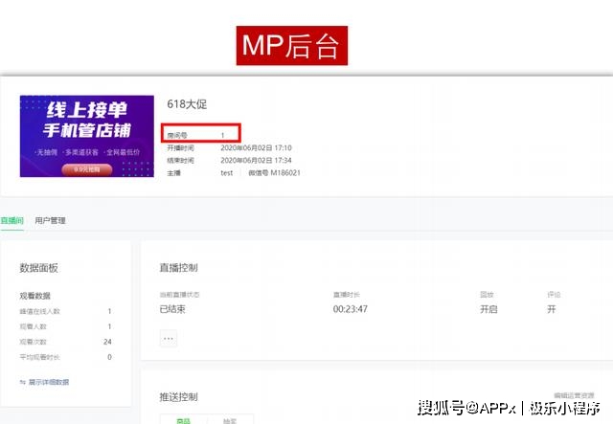613x424 pixels.
Task: Switch to the 直播间 tab
Action: click(x=11, y=220)
